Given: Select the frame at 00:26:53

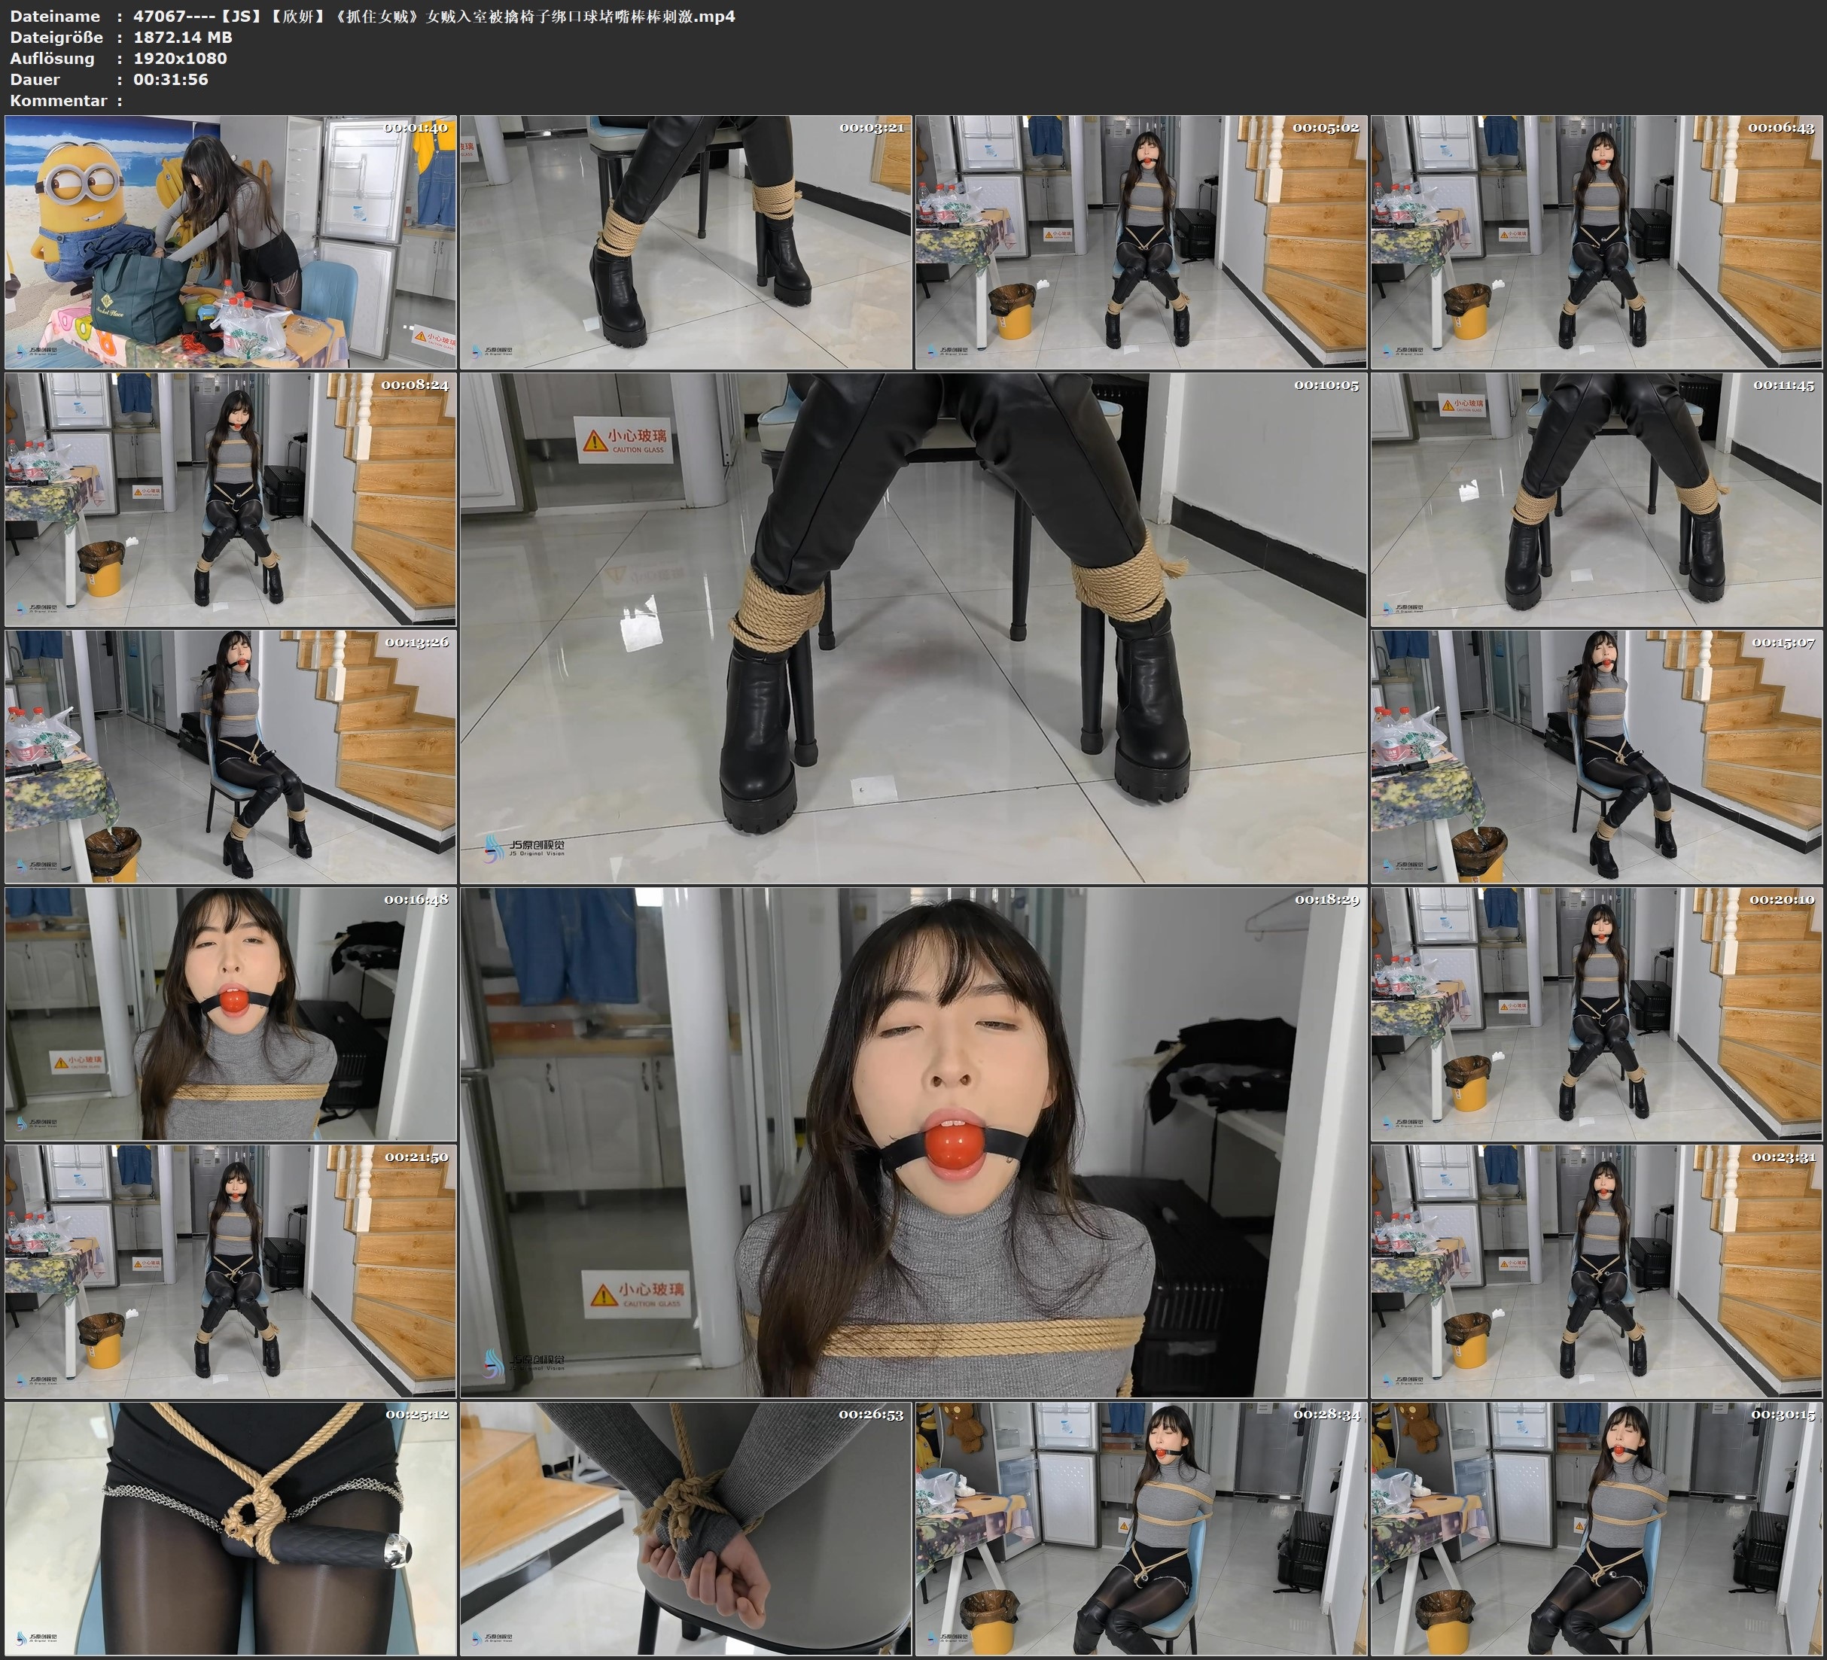Looking at the screenshot, I should 686,1528.
